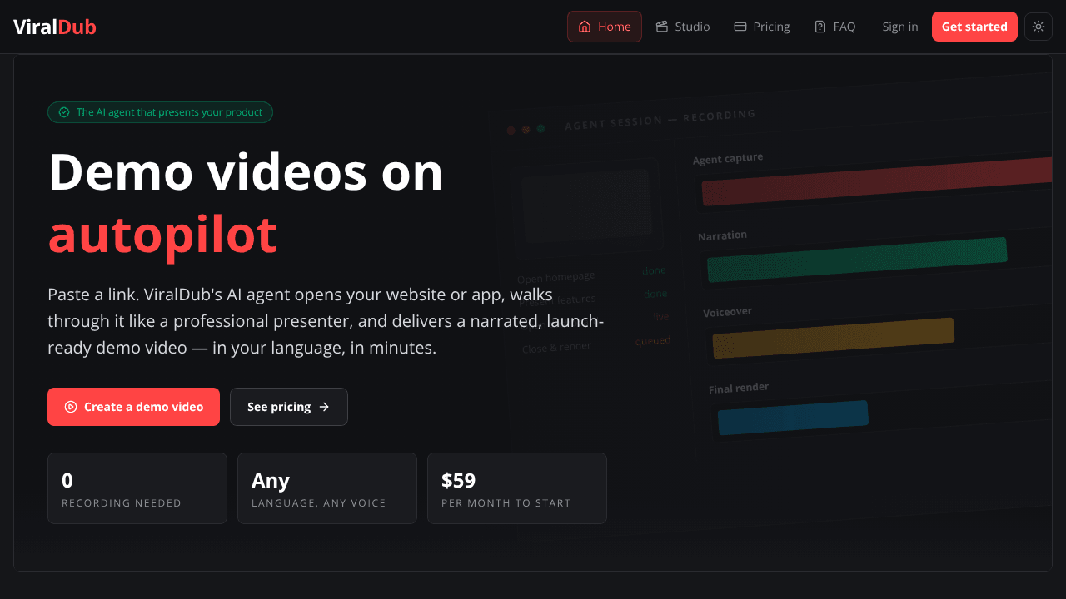Click the blue Final render bar
This screenshot has height=599, width=1066.
point(793,418)
